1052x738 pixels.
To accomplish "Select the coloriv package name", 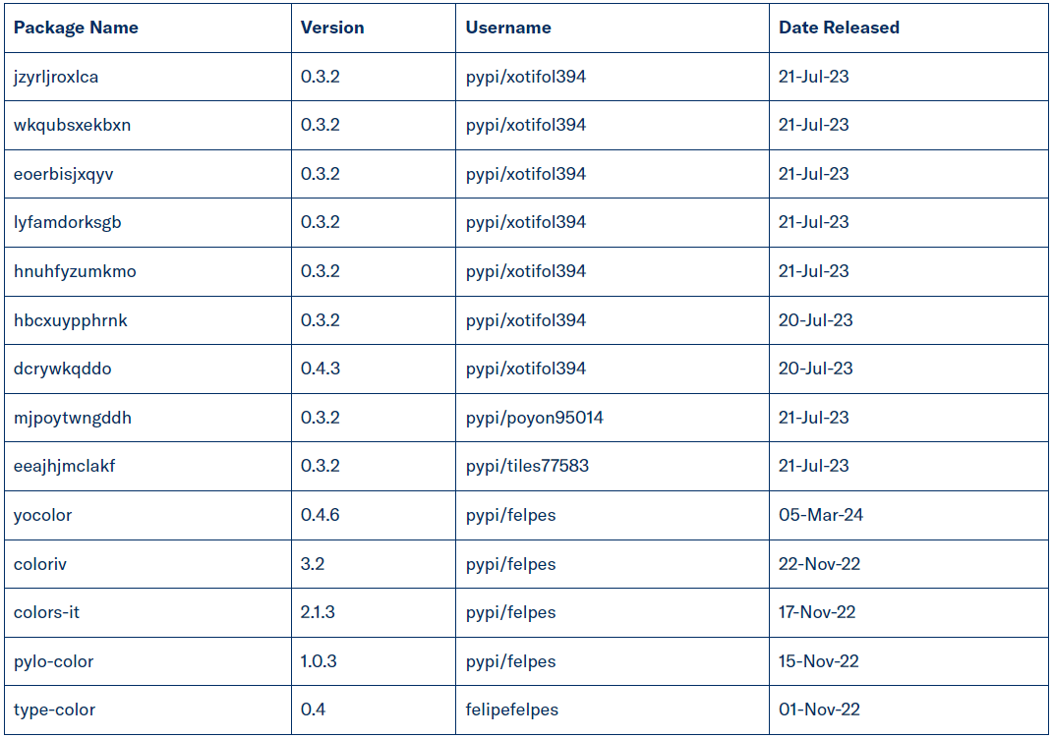I will click(x=40, y=564).
